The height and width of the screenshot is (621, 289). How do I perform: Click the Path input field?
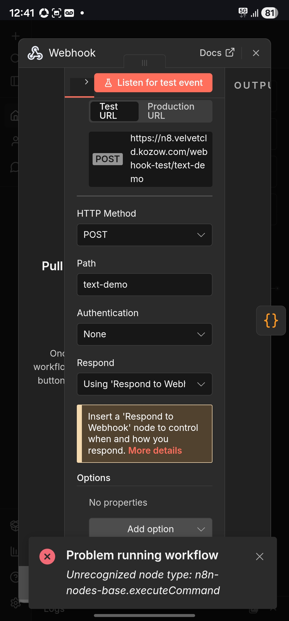(144, 285)
